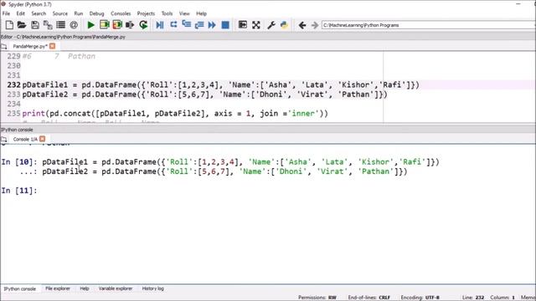Open file using the folder icon
The image size is (536, 301).
coord(22,25)
